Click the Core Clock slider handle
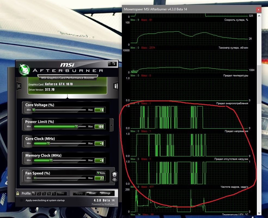Viewport: 268px width, 218px height. pos(48,143)
